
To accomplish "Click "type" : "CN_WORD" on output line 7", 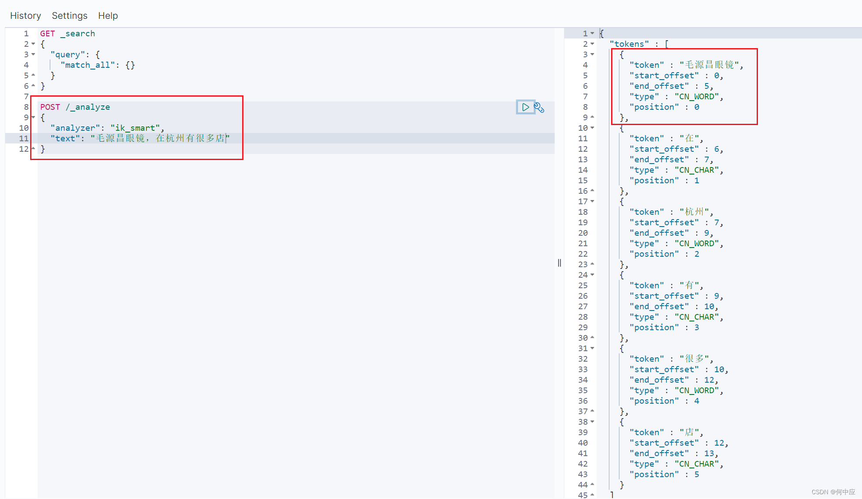I will (x=676, y=97).
